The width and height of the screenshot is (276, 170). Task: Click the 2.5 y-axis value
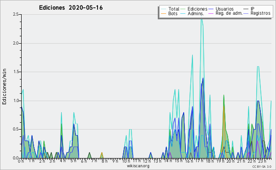click(x=16, y=14)
